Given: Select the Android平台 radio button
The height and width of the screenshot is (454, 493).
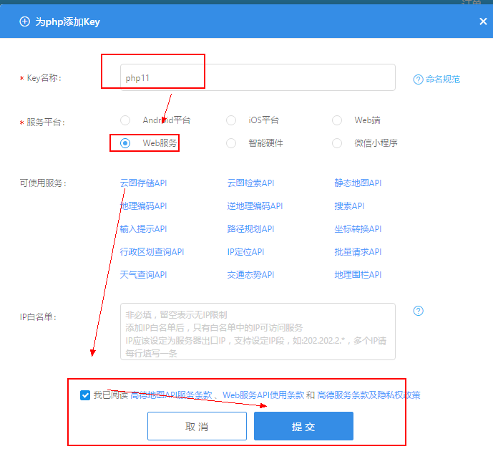Looking at the screenshot, I should (x=126, y=120).
